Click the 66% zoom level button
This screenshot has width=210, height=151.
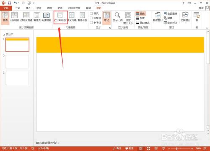point(198,148)
